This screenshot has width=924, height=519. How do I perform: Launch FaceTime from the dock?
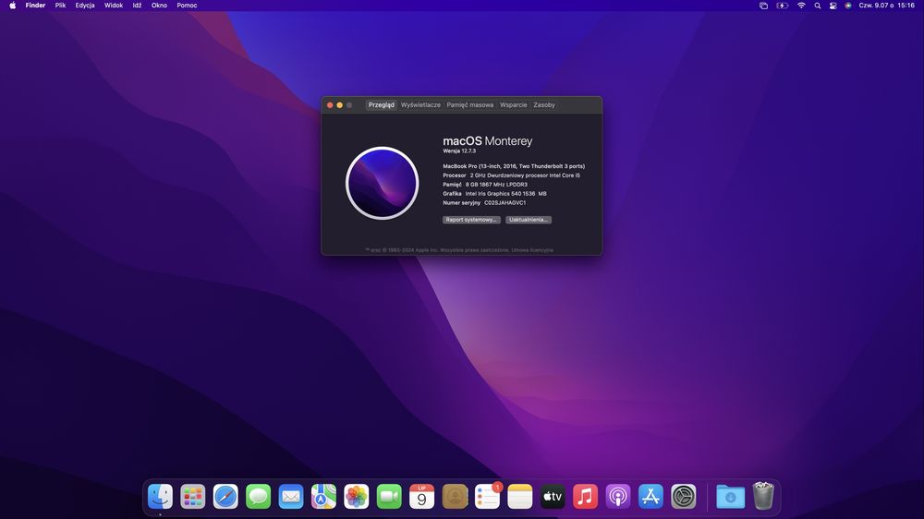tap(389, 497)
